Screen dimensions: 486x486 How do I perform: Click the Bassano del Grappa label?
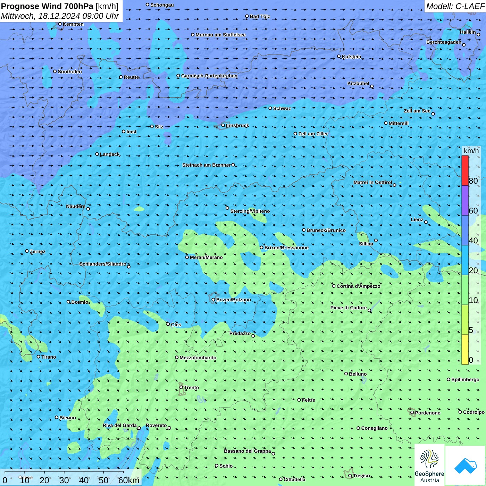coord(248,451)
